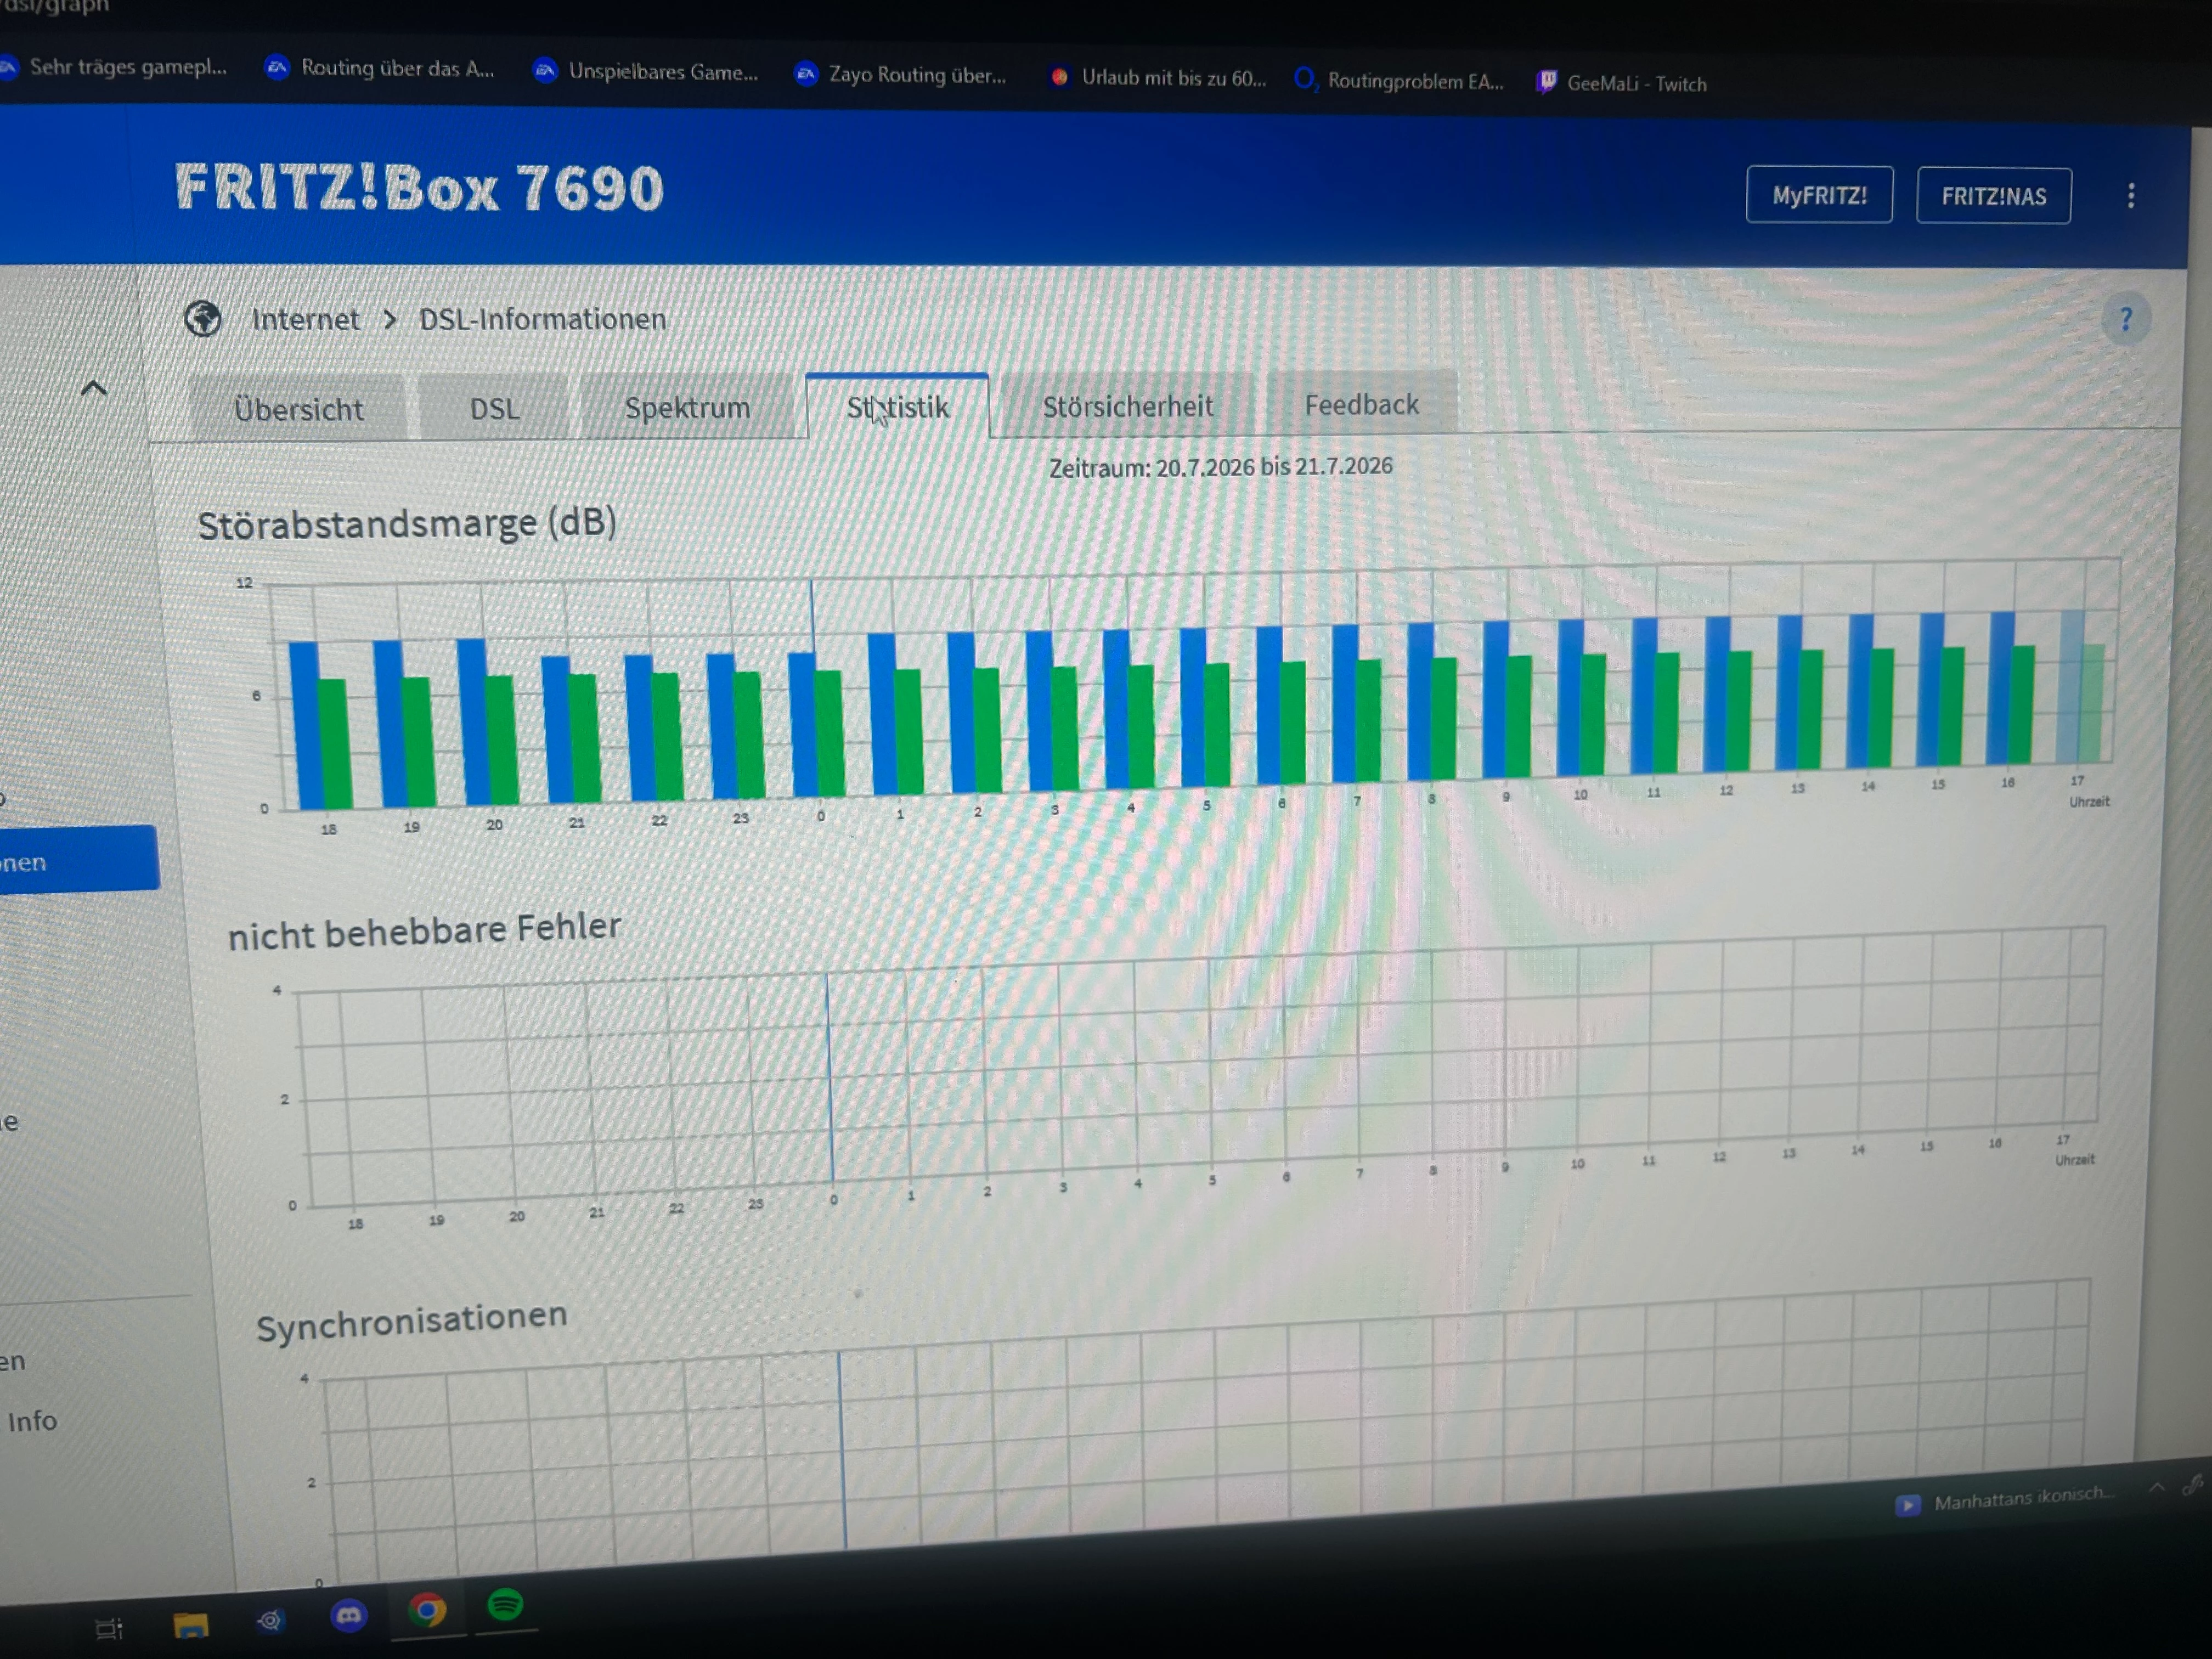Click the EA icon on Unspielbares Game bookmark
The image size is (2212, 1659).
[545, 70]
